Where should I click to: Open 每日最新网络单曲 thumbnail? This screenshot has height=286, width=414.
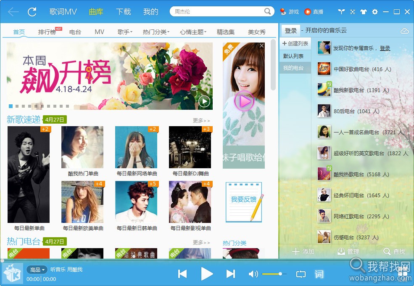pos(136,147)
